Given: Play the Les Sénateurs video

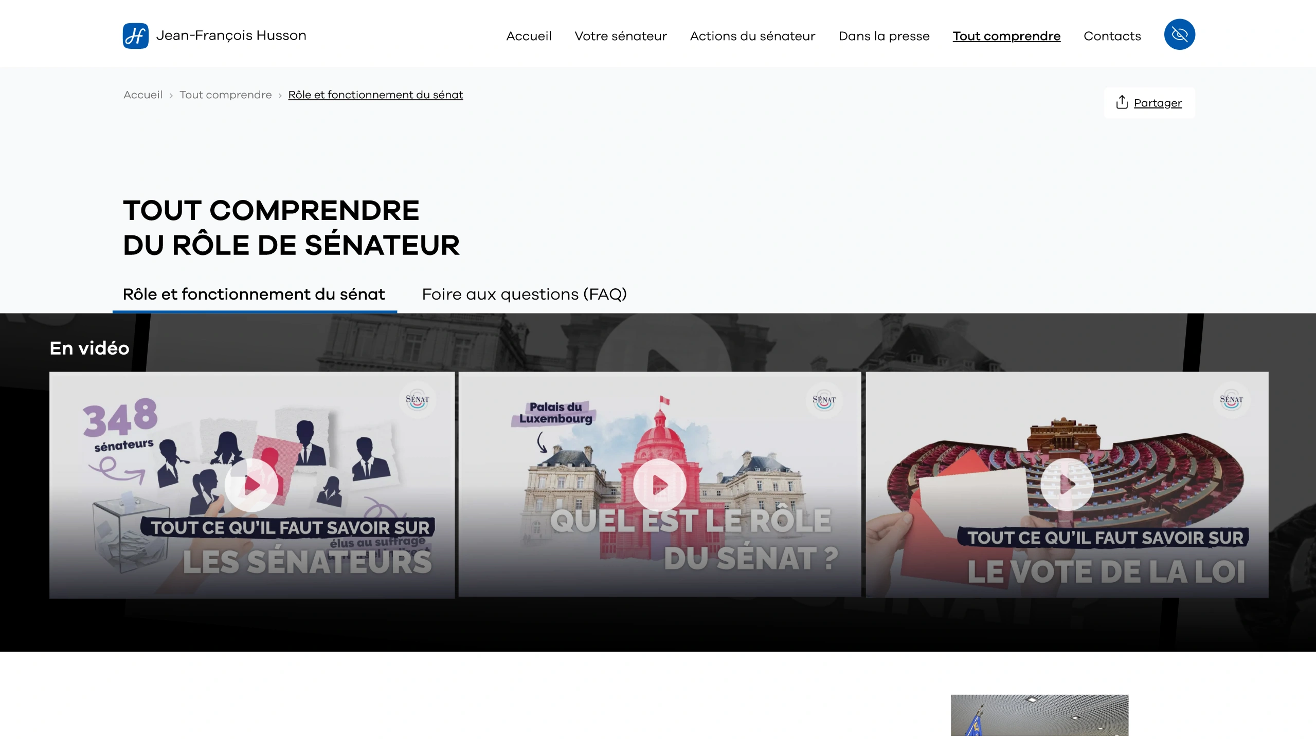Looking at the screenshot, I should [x=251, y=484].
